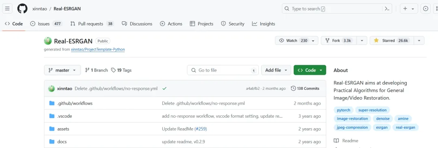The height and width of the screenshot is (148, 438).
Task: Click the super-resolution topic tag
Action: point(372,110)
